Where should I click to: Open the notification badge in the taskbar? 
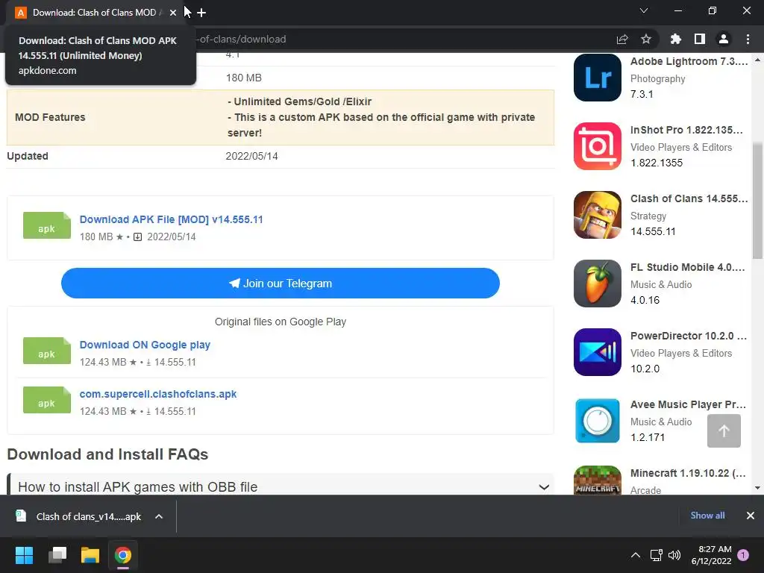743,555
